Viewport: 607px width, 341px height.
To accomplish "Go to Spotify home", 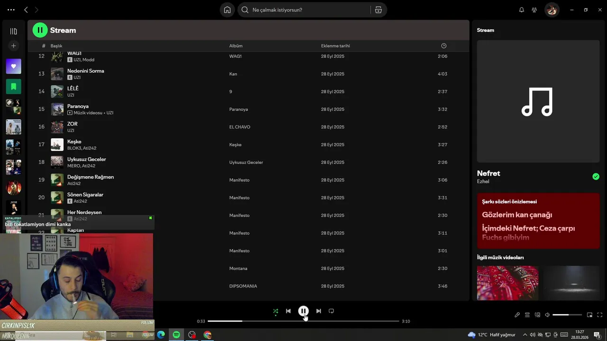I will pyautogui.click(x=227, y=9).
